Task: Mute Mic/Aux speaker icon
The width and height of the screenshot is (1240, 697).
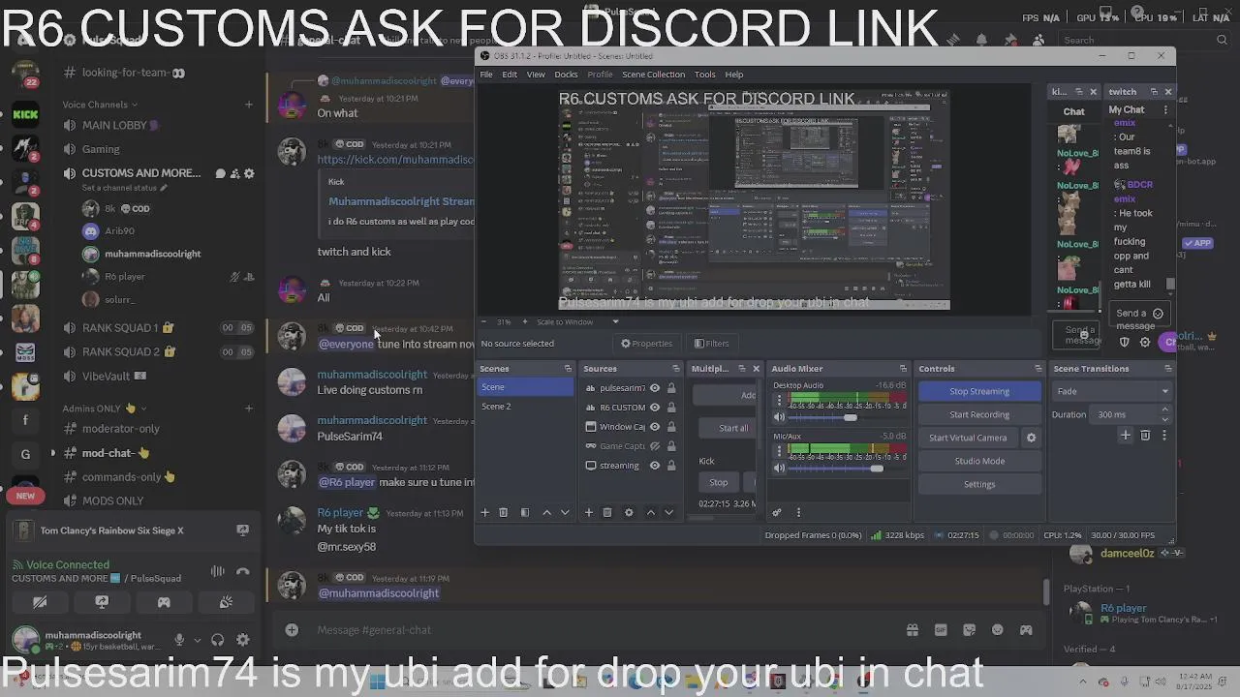Action: 779,469
